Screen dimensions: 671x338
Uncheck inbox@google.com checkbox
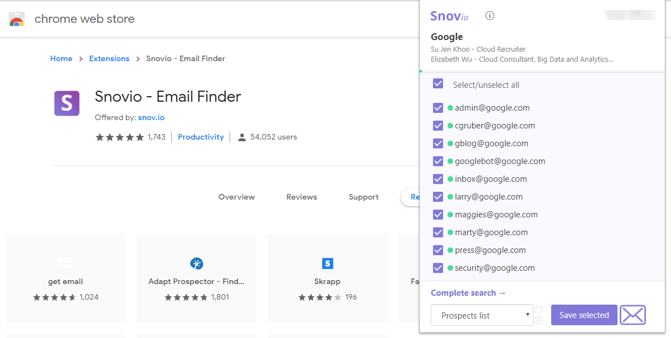(x=438, y=179)
